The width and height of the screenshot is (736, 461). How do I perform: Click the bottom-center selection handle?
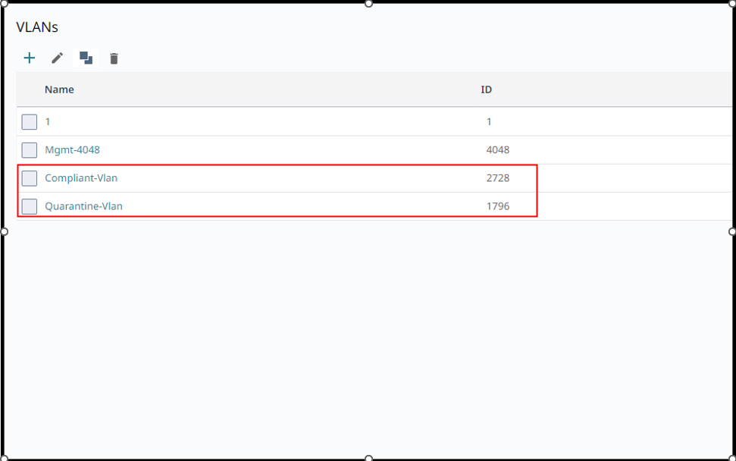coord(369,458)
